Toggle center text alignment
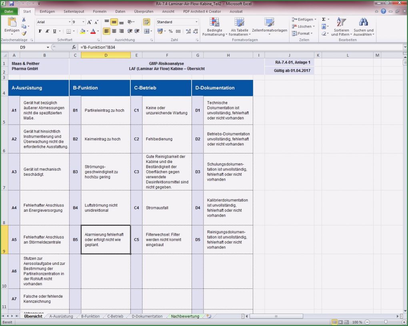The image size is (408, 326). click(x=114, y=31)
